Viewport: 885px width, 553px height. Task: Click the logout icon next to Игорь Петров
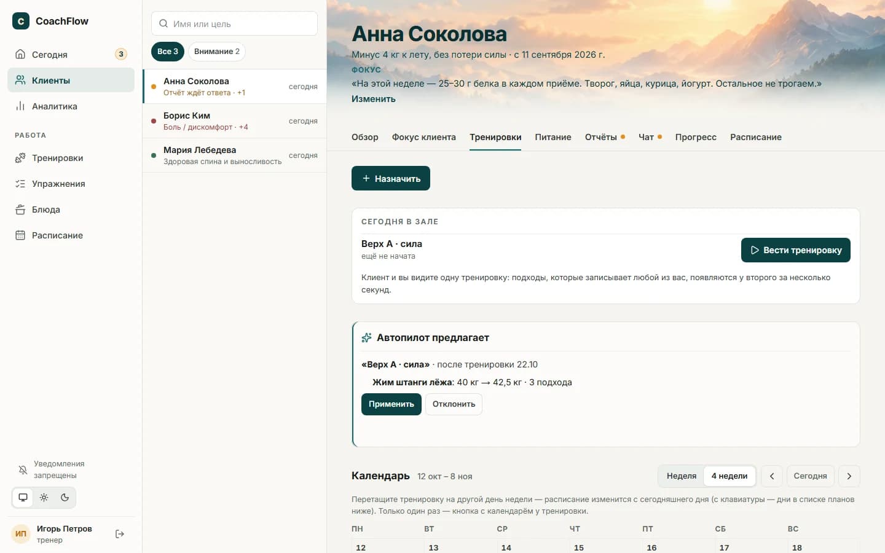(120, 534)
